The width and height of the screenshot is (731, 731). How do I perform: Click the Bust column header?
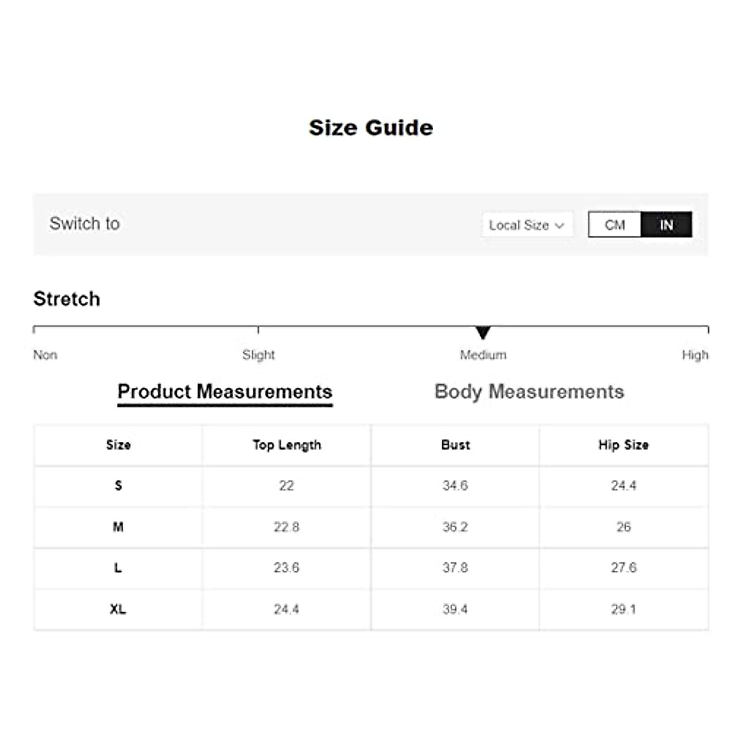[x=455, y=445]
